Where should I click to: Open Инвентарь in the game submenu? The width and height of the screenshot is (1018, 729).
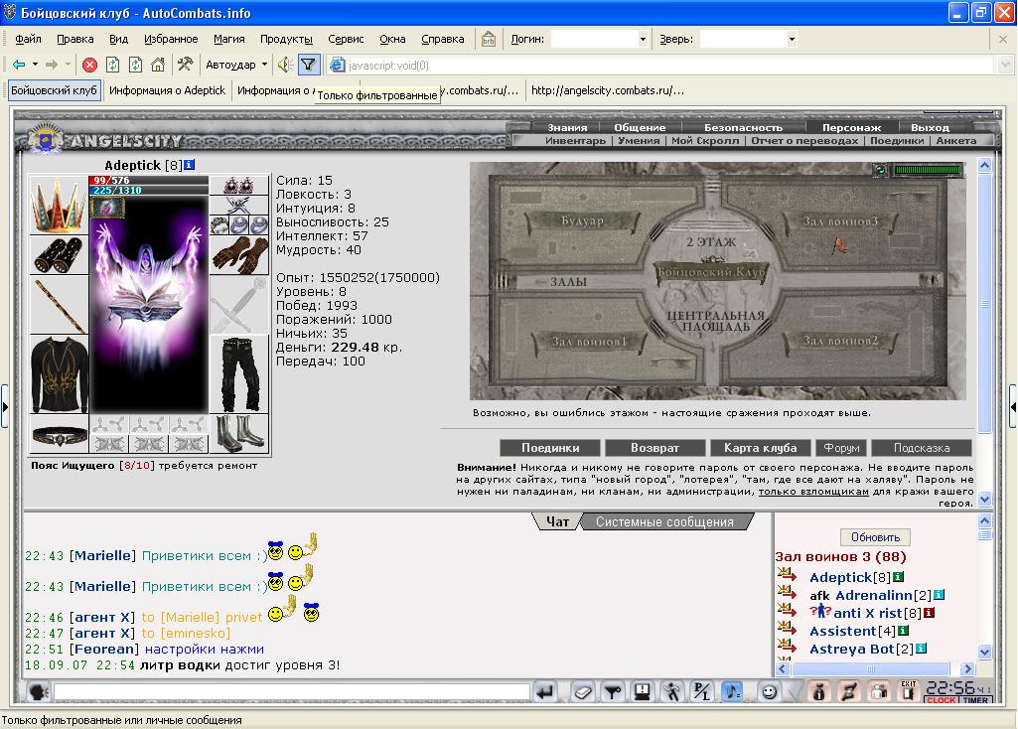tap(575, 140)
